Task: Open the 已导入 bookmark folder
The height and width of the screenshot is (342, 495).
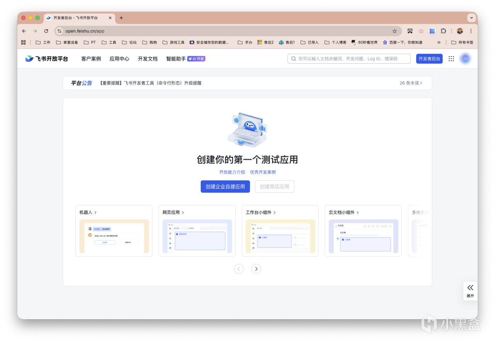Action: 309,42
